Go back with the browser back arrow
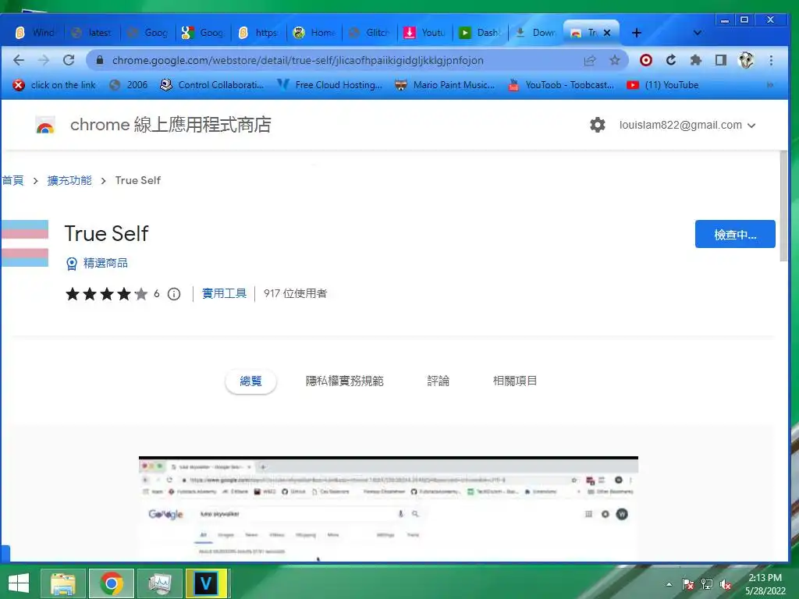The width and height of the screenshot is (799, 599). [x=19, y=60]
